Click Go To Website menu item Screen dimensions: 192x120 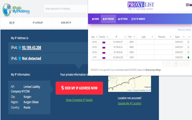click(138, 19)
